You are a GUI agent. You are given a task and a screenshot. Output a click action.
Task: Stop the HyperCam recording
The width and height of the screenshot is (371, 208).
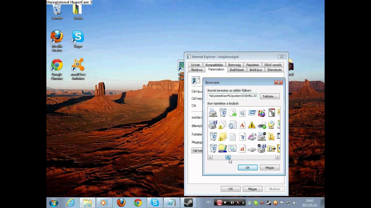click(225, 203)
